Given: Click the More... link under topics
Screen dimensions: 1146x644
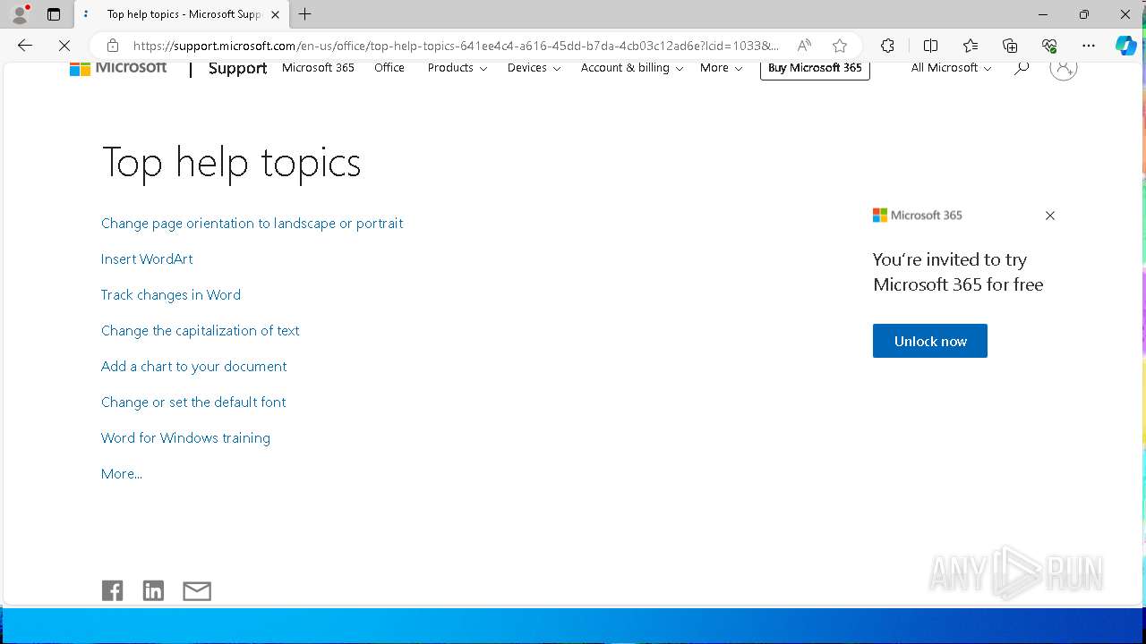Looking at the screenshot, I should click(122, 474).
